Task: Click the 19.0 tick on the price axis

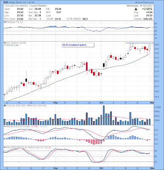Action: (x=156, y=97)
